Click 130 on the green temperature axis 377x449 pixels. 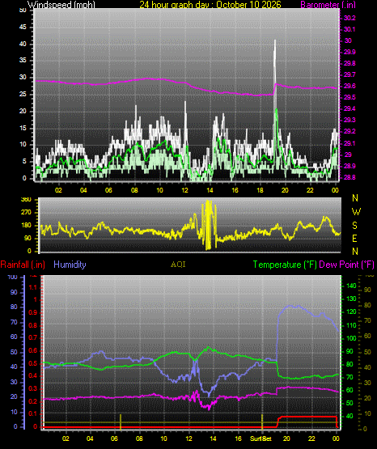click(351, 299)
